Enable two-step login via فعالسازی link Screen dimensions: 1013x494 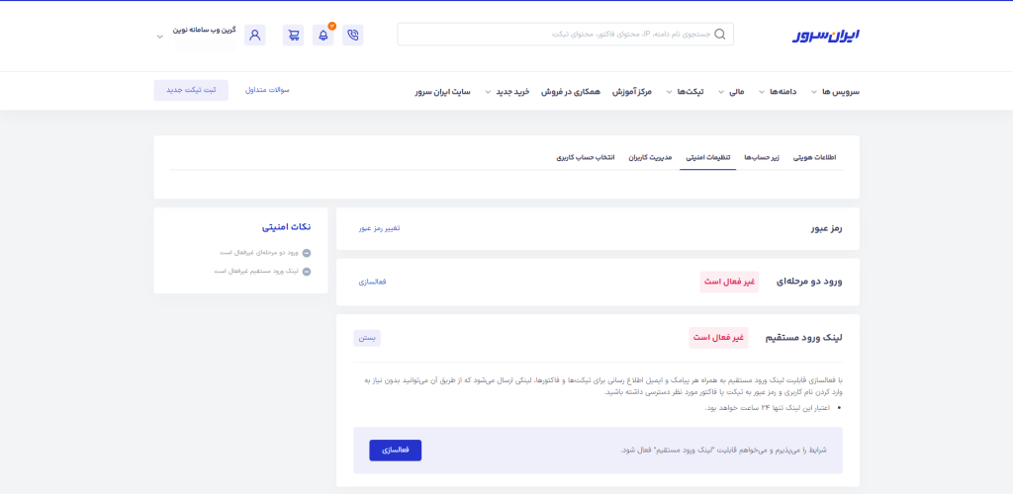[372, 282]
